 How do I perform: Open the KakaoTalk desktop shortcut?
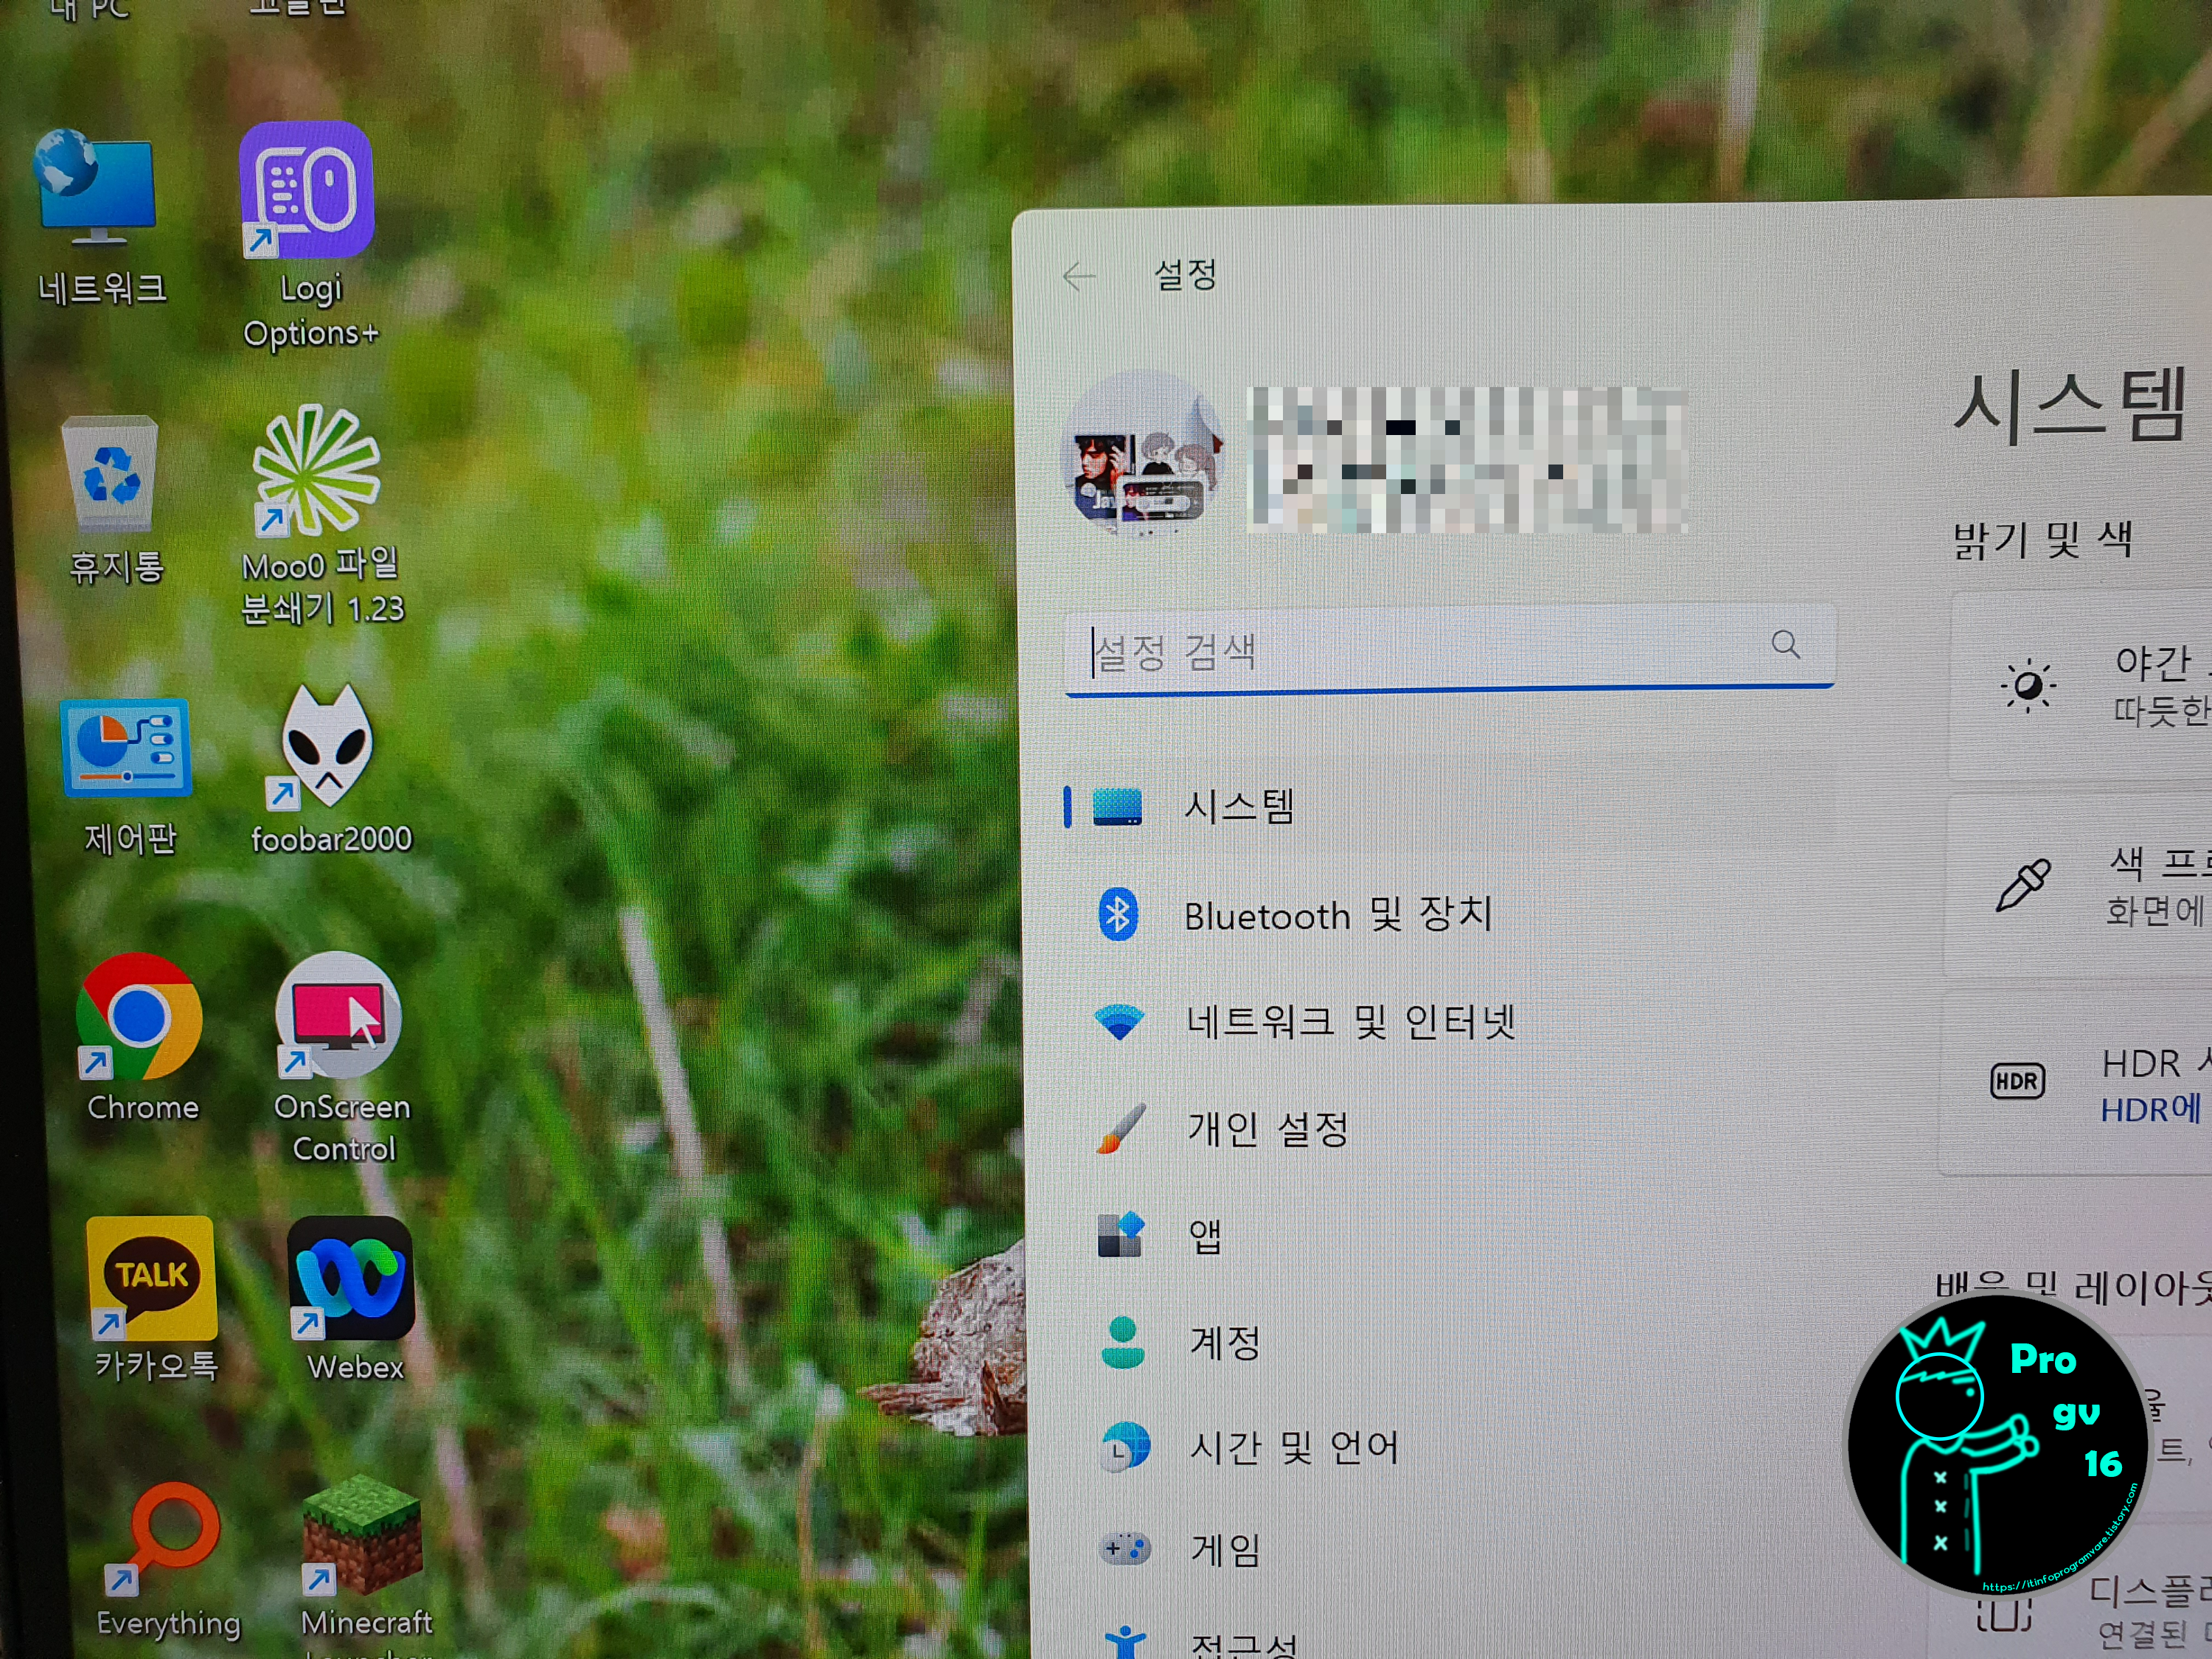[x=151, y=1278]
